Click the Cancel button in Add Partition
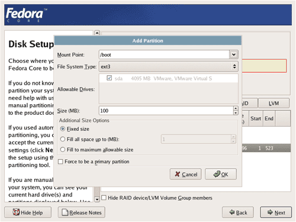 [186, 174]
